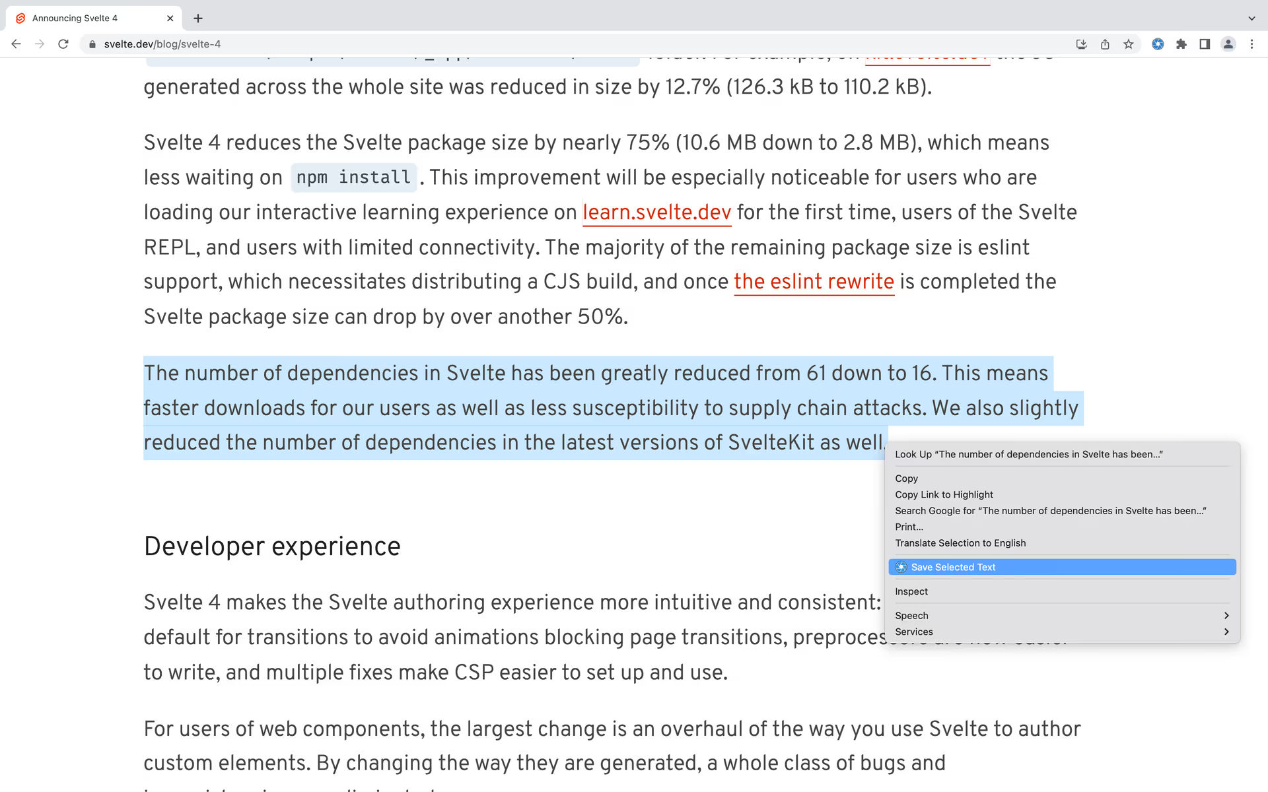Reload the svelte.dev page

tap(63, 44)
